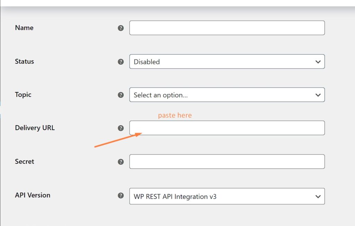Image resolution: width=355 pixels, height=226 pixels.
Task: Click the Delivery URL help icon
Action: (121, 128)
